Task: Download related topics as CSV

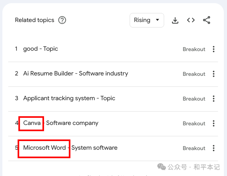Action: point(175,20)
